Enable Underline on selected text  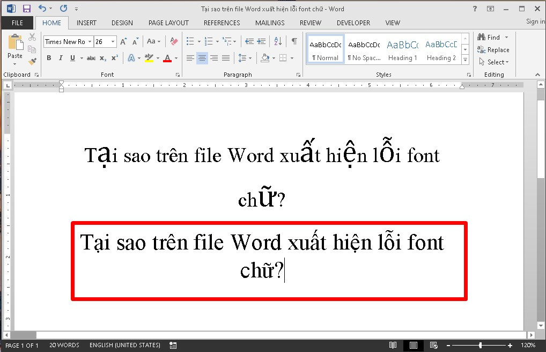pos(72,58)
